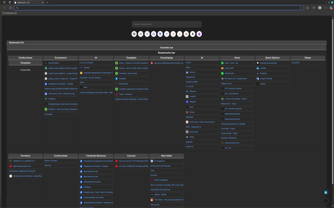Image resolution: width=334 pixels, height=208 pixels.
Task: Click the Xenio folder header
Action: click(237, 58)
